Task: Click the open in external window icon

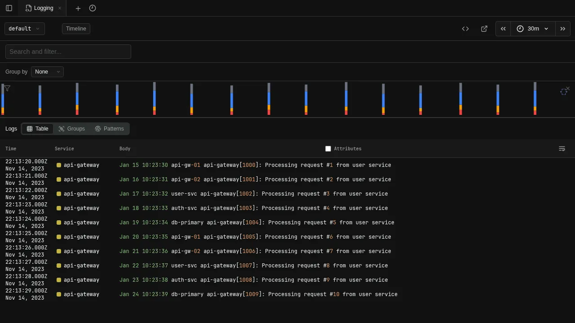Action: tap(484, 29)
